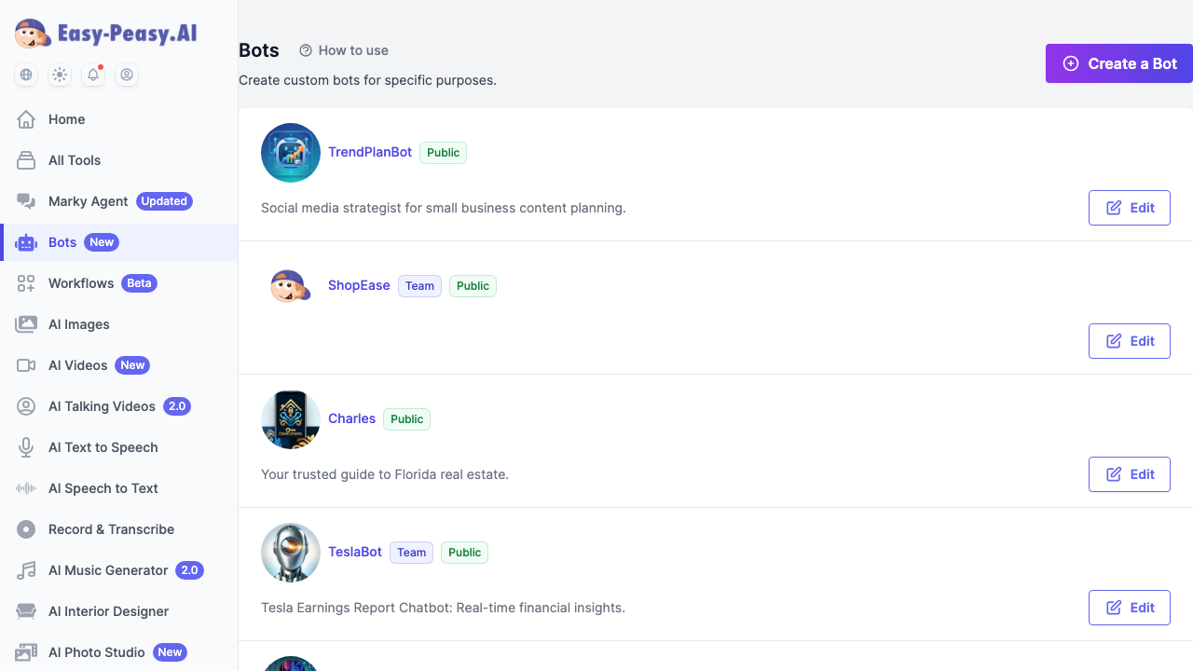Toggle light/dark theme with the sun icon
The image size is (1193, 671).
[59, 75]
